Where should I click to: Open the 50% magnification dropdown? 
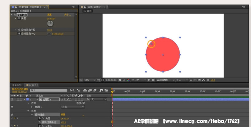[90, 80]
